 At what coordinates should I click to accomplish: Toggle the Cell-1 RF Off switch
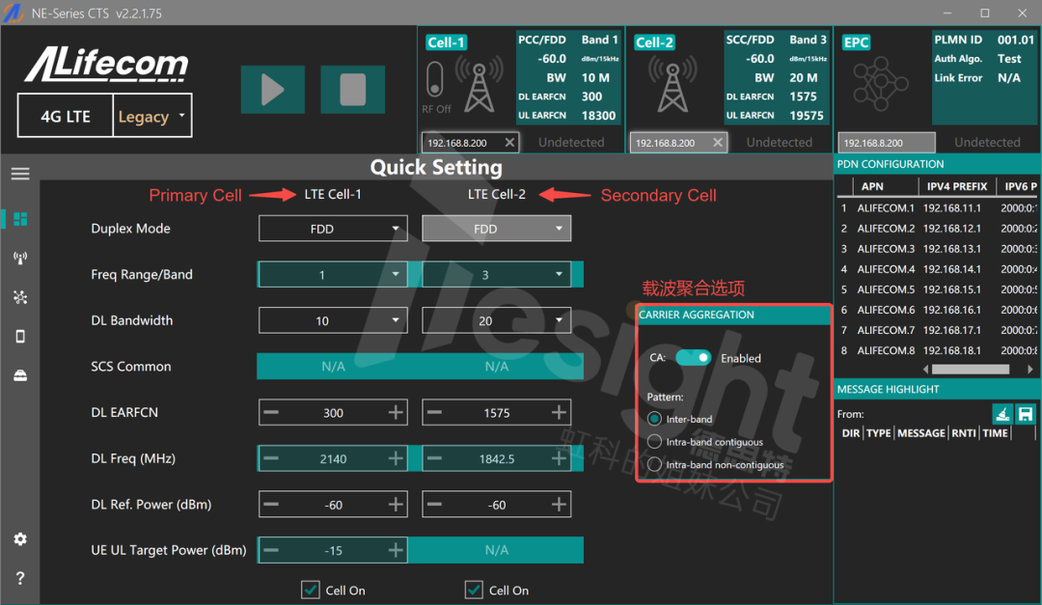(x=434, y=79)
